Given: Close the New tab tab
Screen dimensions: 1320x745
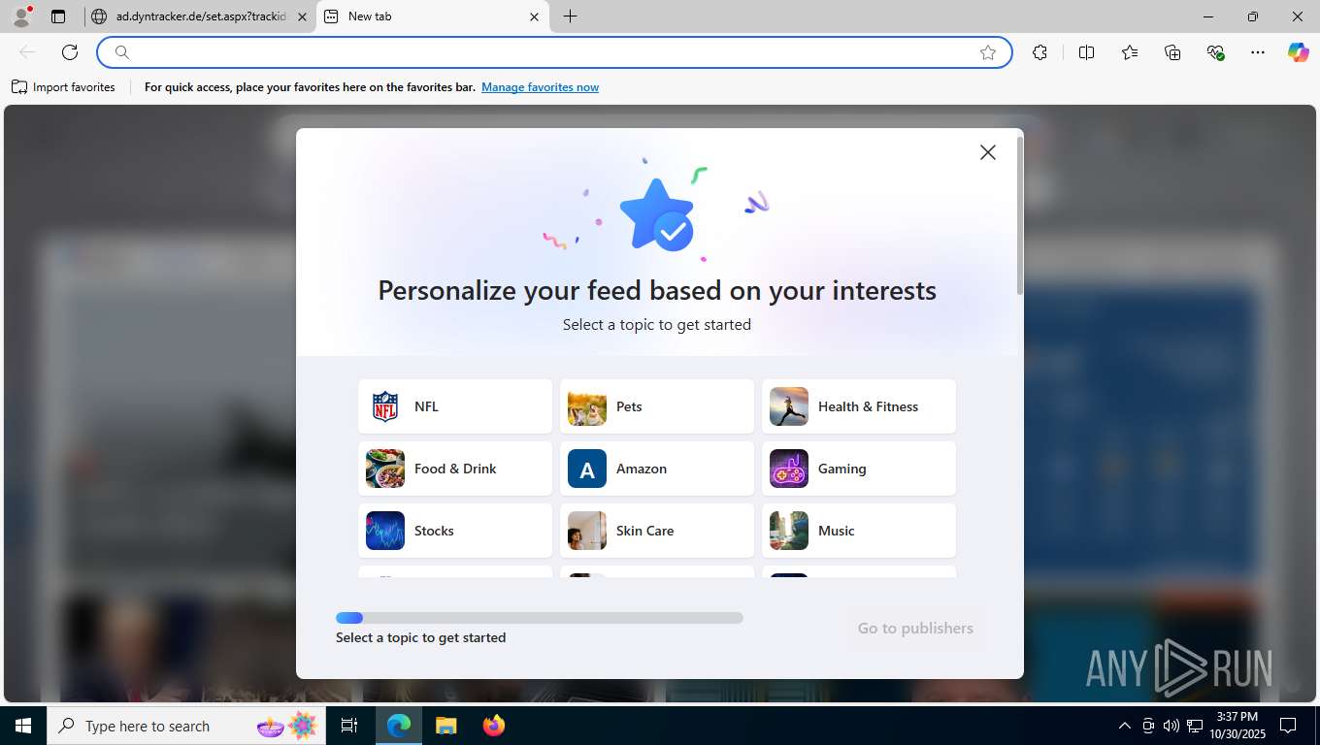Looking at the screenshot, I should coord(535,16).
